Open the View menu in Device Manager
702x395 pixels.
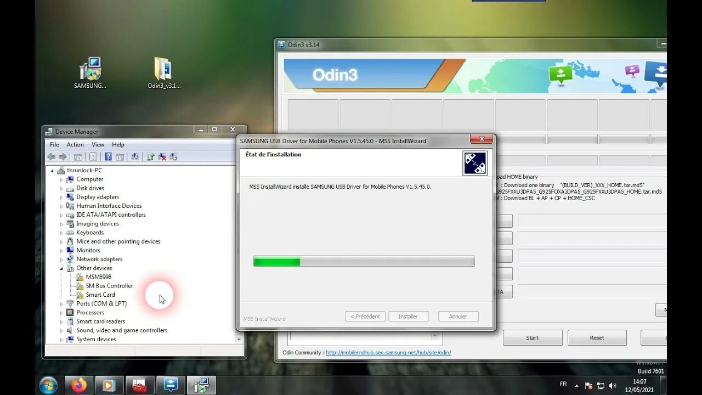98,145
